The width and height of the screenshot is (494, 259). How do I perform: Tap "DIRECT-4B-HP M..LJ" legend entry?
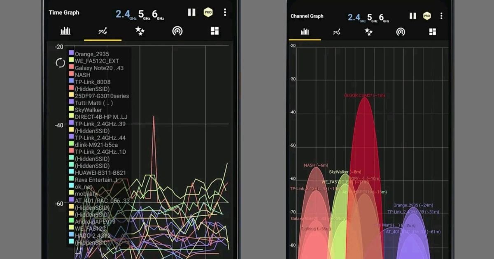click(x=101, y=117)
